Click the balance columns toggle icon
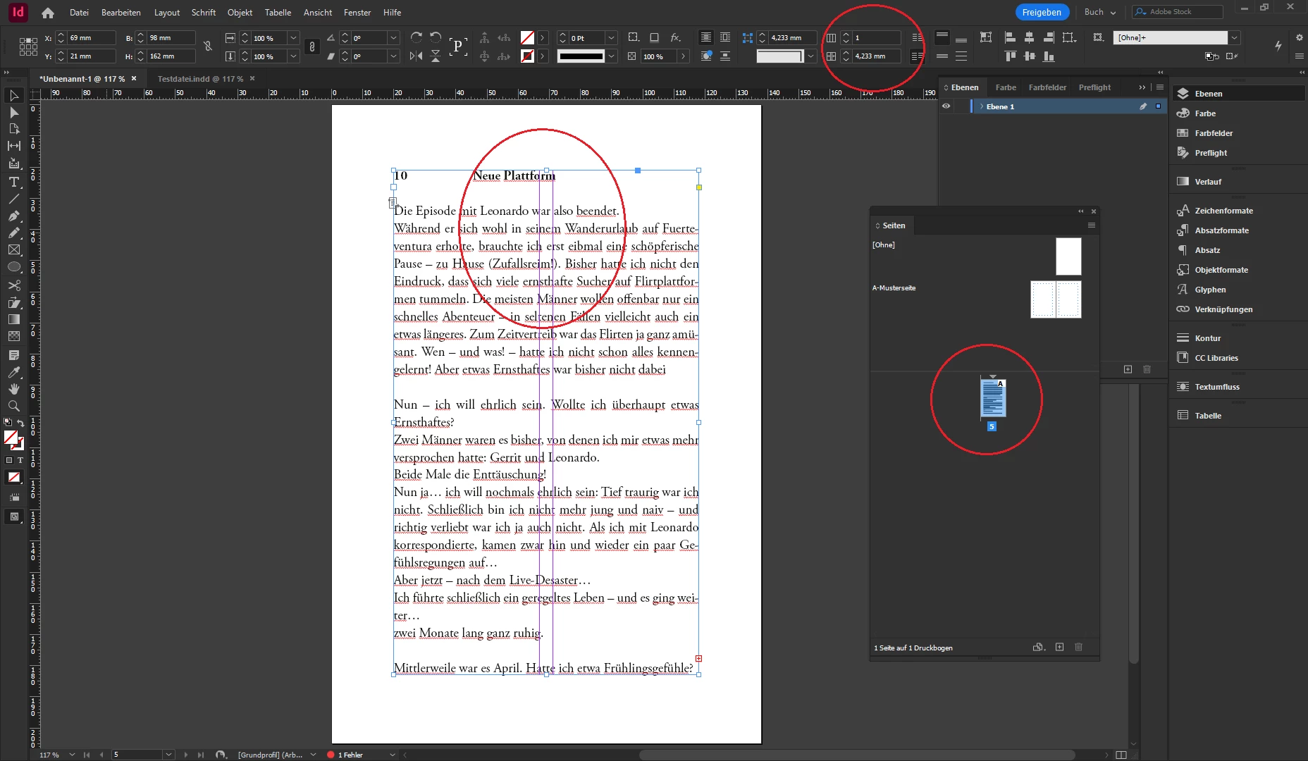This screenshot has width=1308, height=761. pos(916,37)
